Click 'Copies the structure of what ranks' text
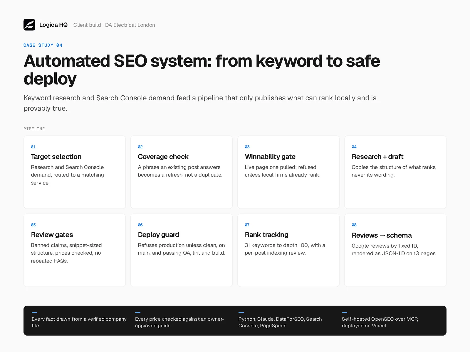 pyautogui.click(x=394, y=171)
